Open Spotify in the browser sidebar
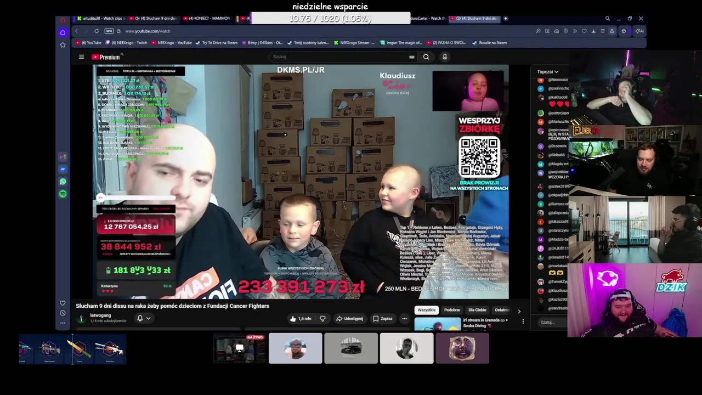The height and width of the screenshot is (395, 702). [x=63, y=194]
